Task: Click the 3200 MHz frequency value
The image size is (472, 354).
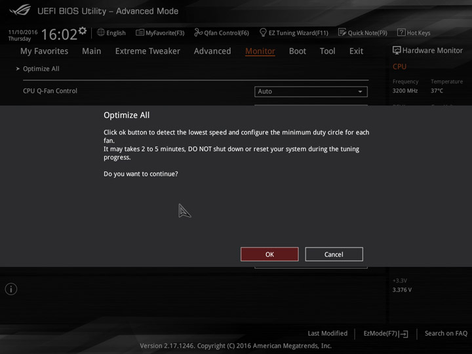Action: [x=405, y=90]
